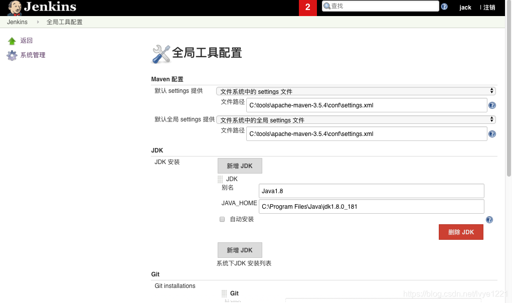Select the 'Git installations' label text

pyautogui.click(x=175, y=286)
